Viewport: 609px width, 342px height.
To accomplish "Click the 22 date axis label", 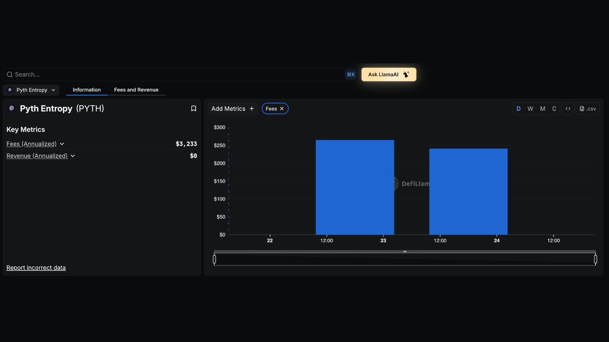I will [x=269, y=241].
